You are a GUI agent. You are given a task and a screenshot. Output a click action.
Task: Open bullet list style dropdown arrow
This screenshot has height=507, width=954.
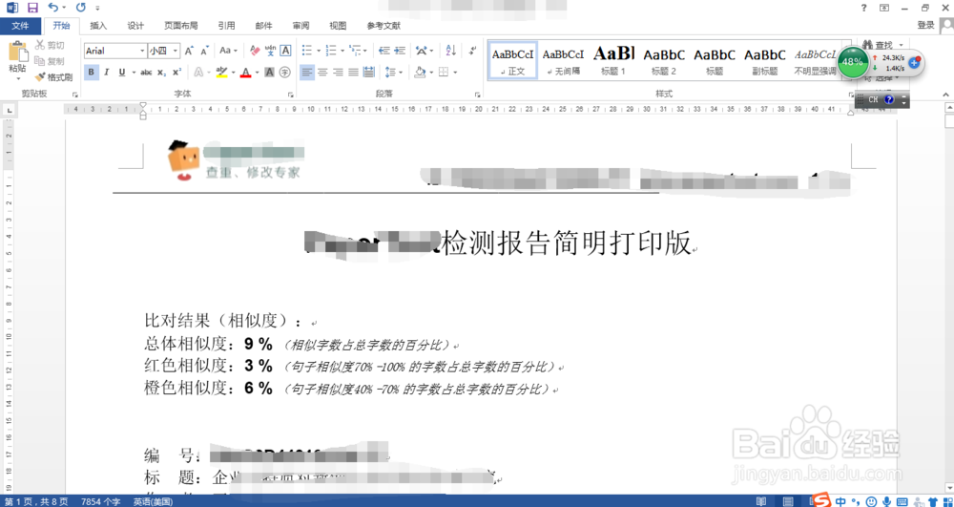(319, 51)
